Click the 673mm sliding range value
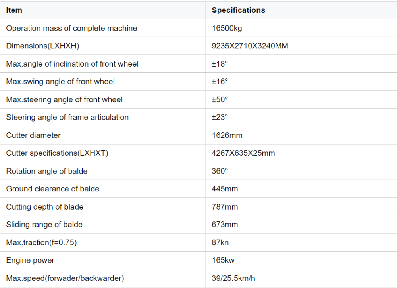The height and width of the screenshot is (288, 397). (225, 225)
